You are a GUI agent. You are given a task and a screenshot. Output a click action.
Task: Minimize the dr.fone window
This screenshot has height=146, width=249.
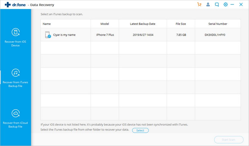pos(232,5)
